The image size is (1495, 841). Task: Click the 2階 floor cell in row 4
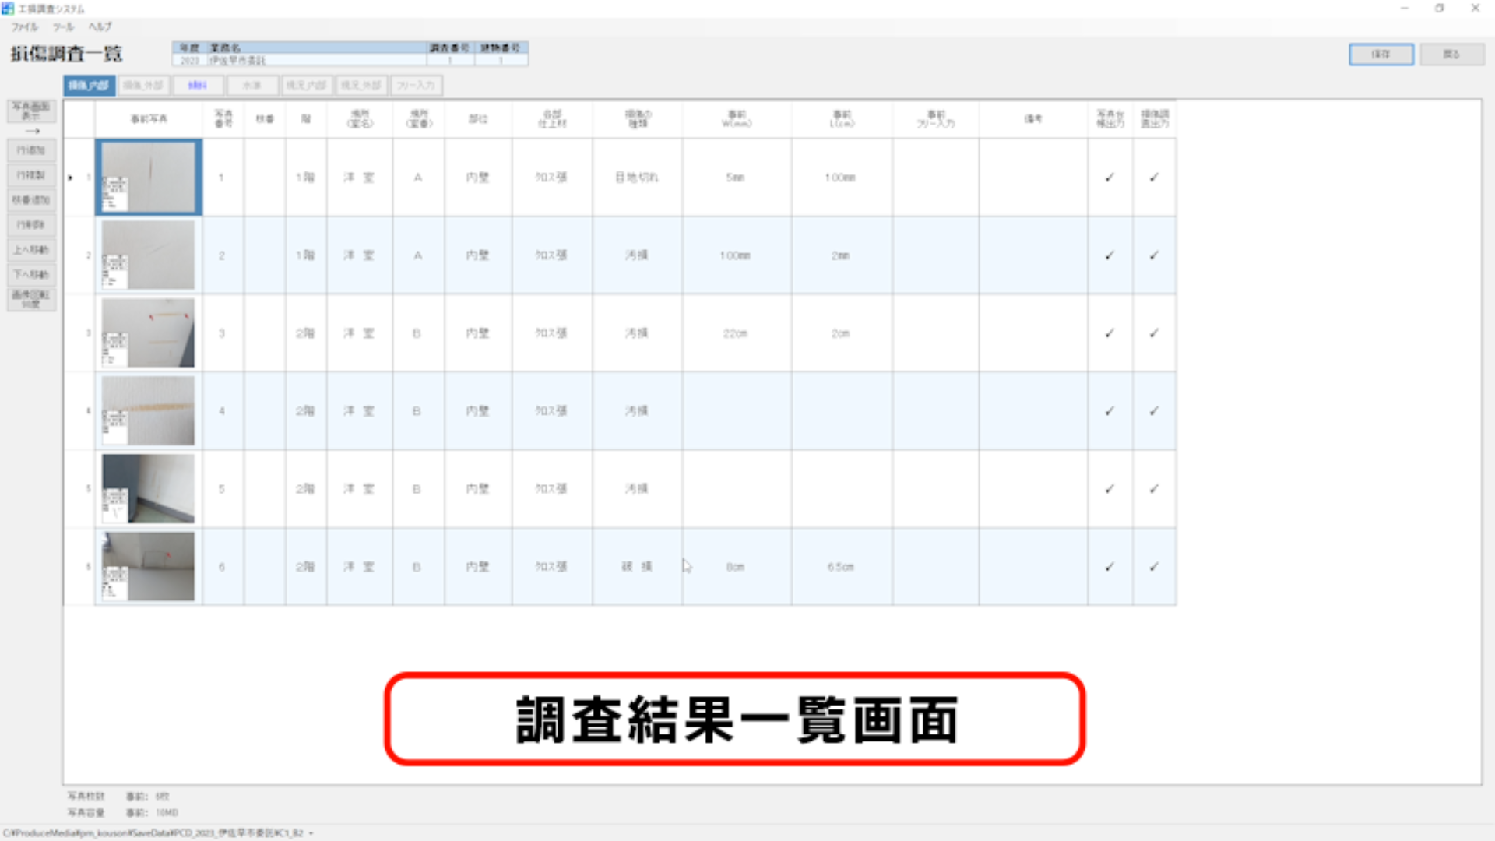pyautogui.click(x=306, y=411)
